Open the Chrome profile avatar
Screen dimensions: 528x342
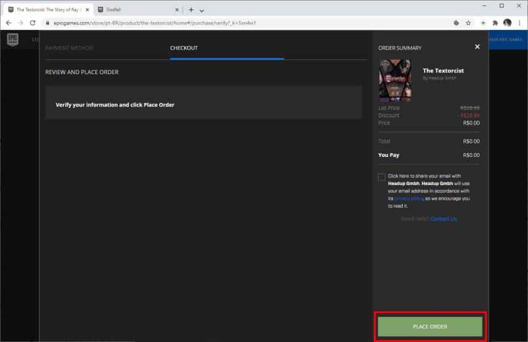508,23
